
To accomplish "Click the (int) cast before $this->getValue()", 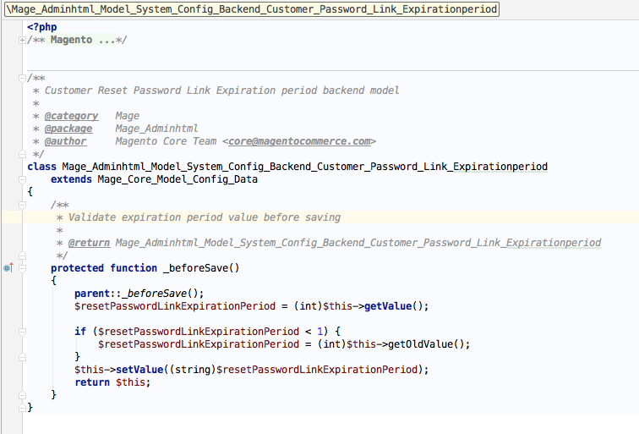I will [x=308, y=306].
